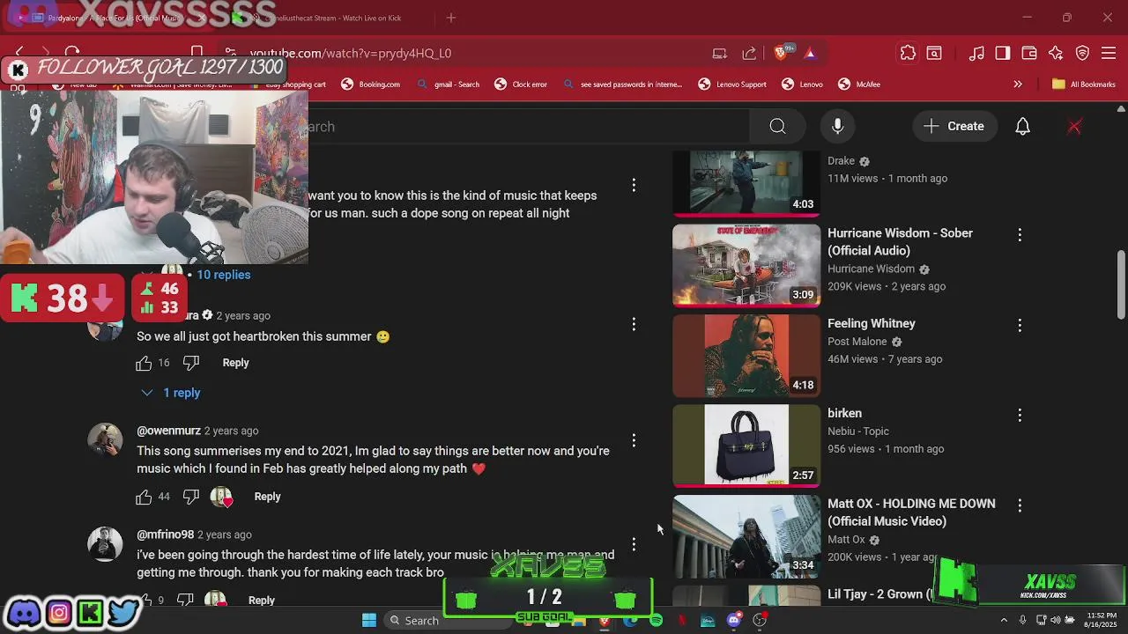Like the heartbroken summer comment
The height and width of the screenshot is (634, 1128).
[144, 363]
